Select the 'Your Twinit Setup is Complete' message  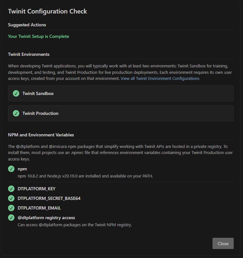pos(39,36)
